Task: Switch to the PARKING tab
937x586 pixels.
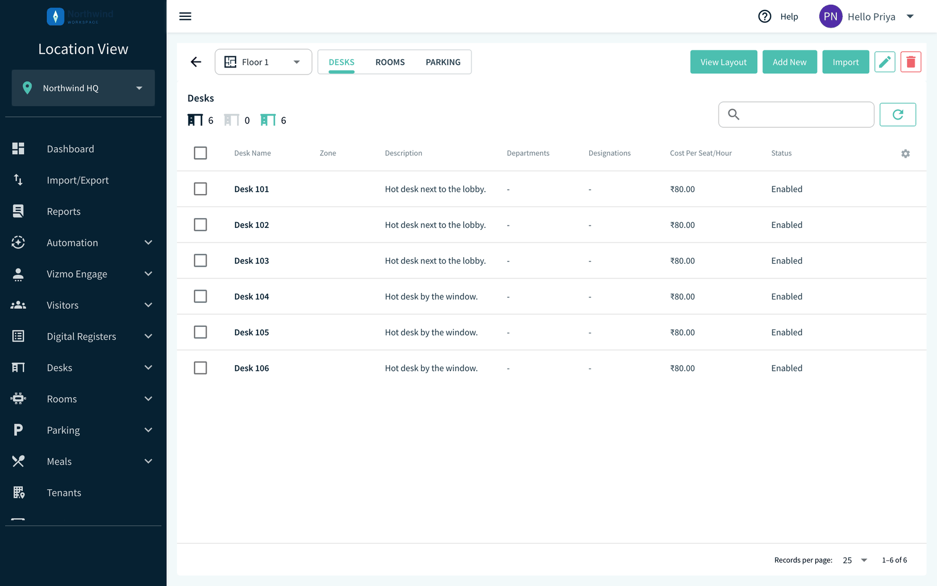Action: coord(443,62)
